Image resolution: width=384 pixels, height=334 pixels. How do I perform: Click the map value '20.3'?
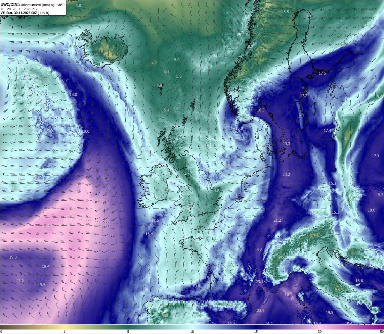coord(286,143)
